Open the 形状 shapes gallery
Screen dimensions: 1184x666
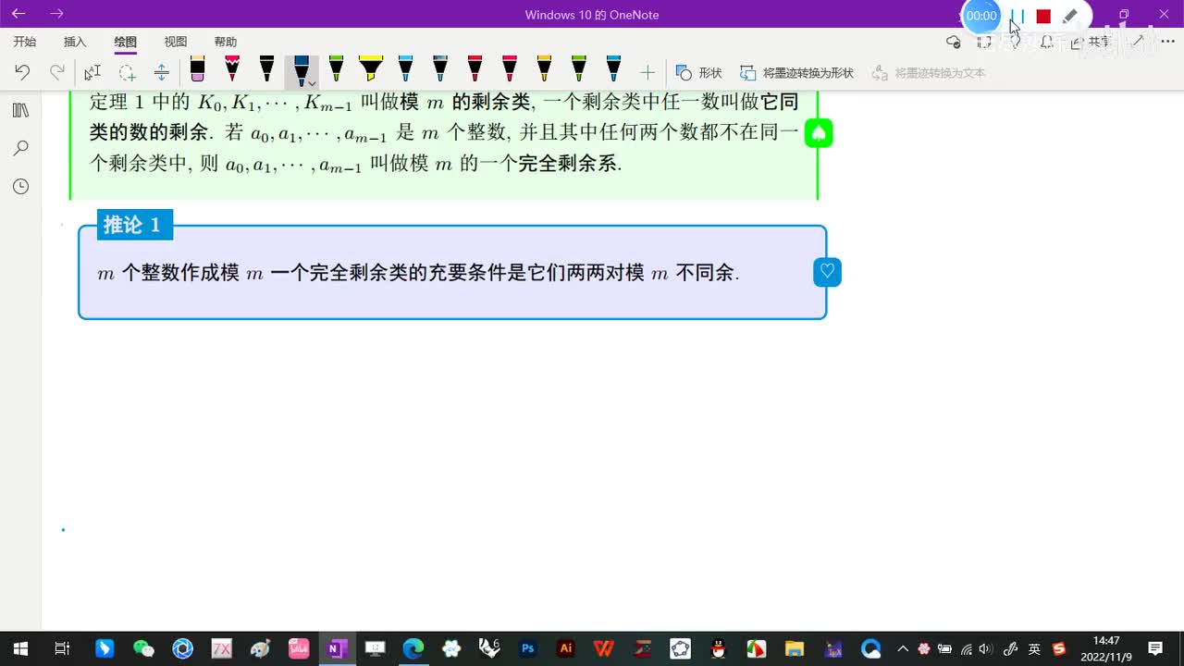[x=698, y=72]
